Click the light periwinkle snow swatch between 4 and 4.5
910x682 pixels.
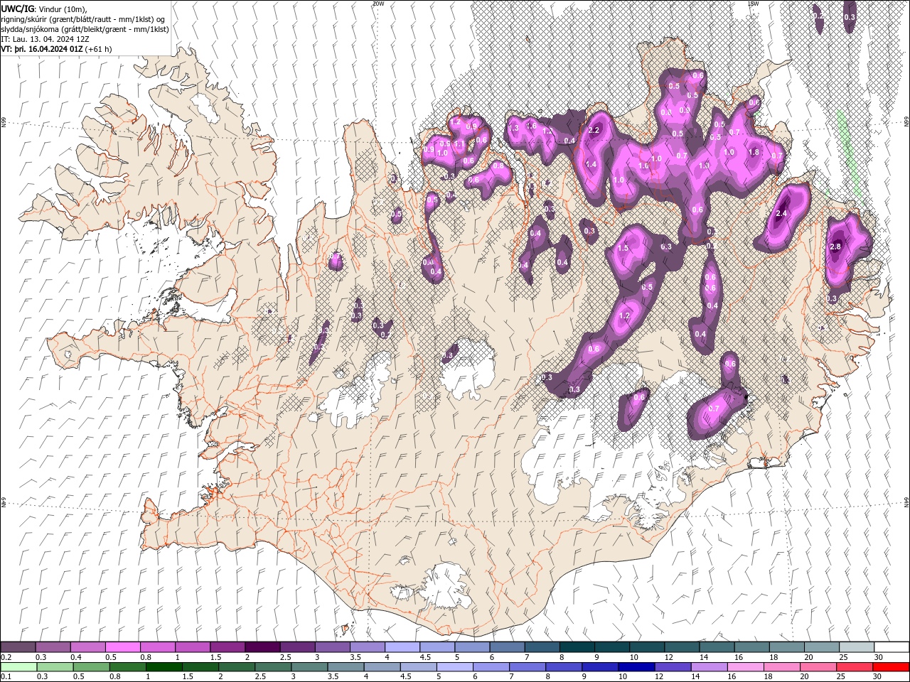click(401, 647)
